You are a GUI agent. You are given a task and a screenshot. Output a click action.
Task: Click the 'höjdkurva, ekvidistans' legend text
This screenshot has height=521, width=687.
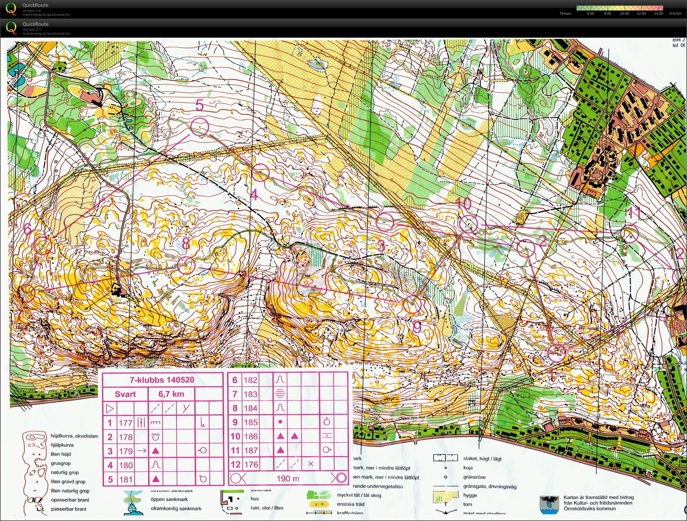(74, 436)
